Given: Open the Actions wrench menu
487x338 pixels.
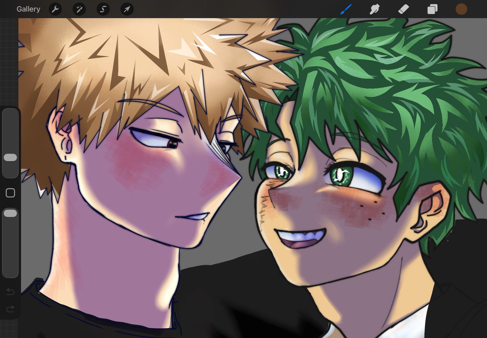Looking at the screenshot, I should tap(55, 9).
